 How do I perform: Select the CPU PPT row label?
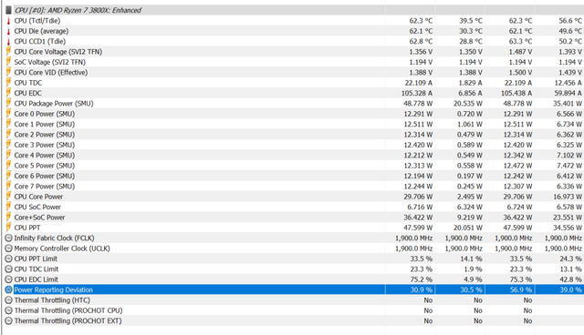(x=27, y=228)
